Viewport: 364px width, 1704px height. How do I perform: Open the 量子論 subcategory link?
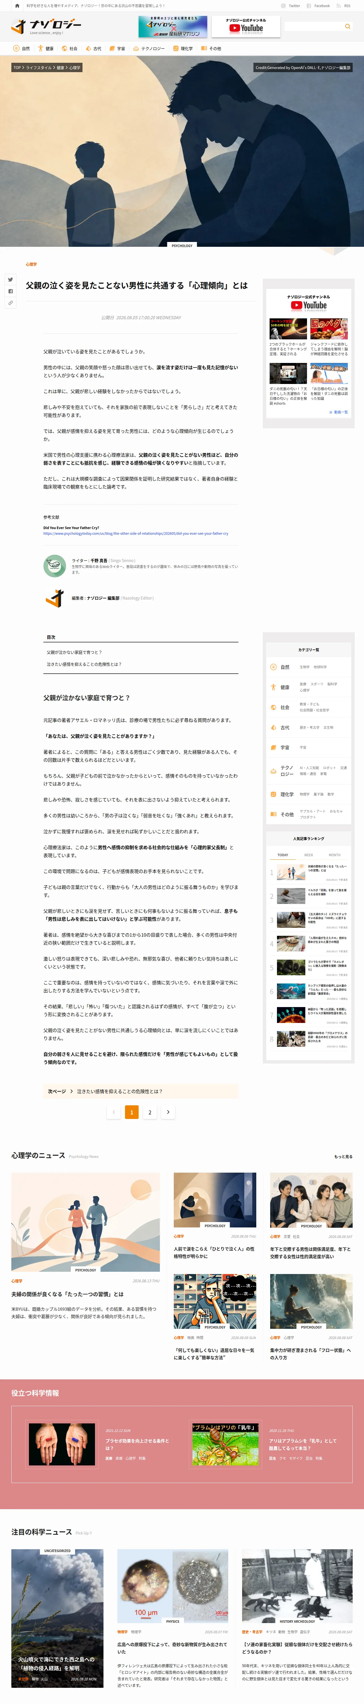click(318, 794)
